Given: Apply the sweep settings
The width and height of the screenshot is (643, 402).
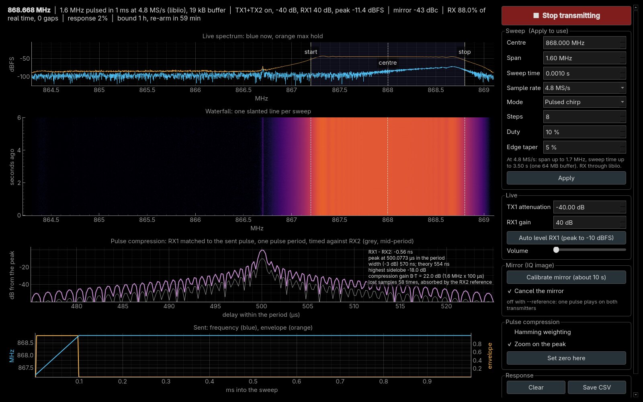Looking at the screenshot, I should (x=566, y=178).
